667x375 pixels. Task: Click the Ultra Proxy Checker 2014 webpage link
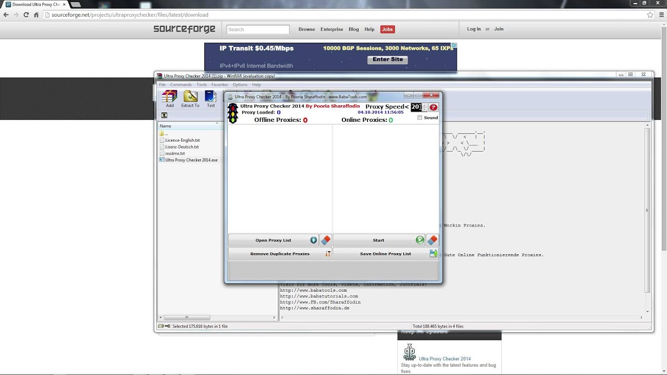[x=444, y=359]
